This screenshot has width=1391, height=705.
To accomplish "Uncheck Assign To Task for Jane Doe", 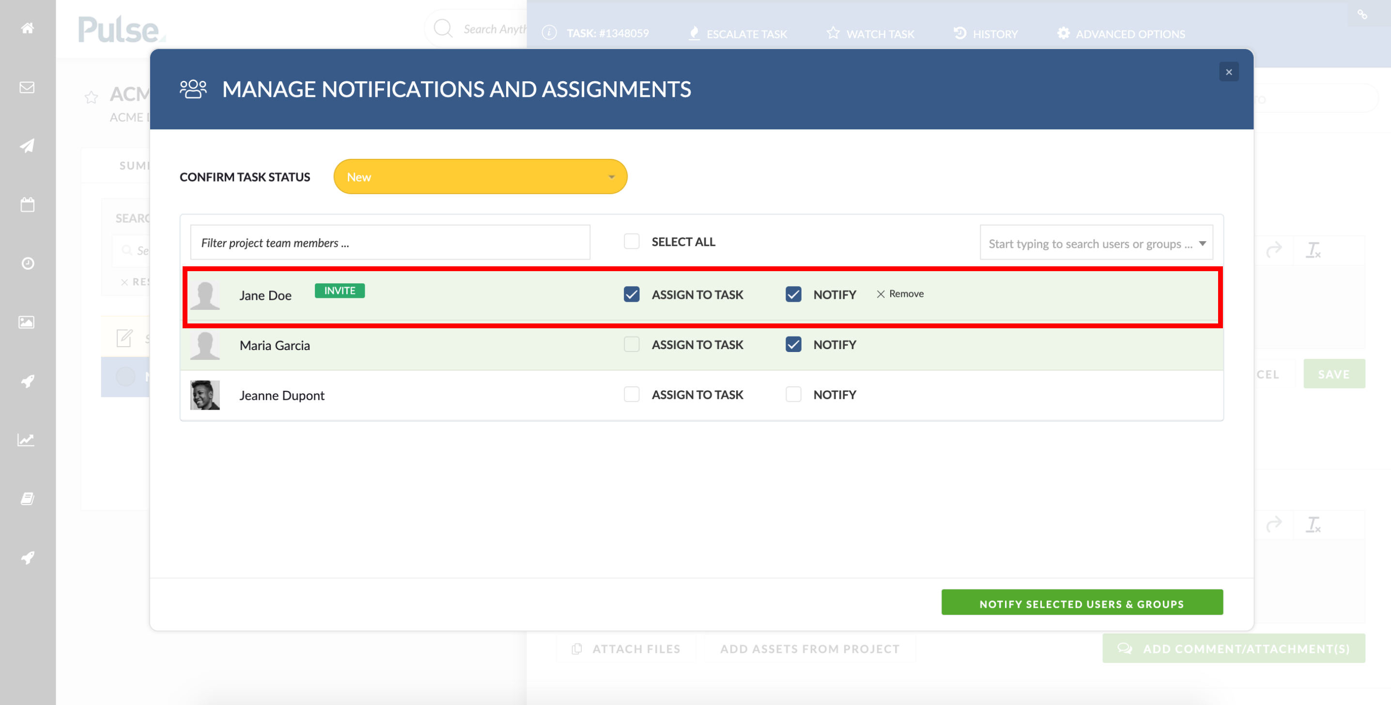I will tap(631, 294).
